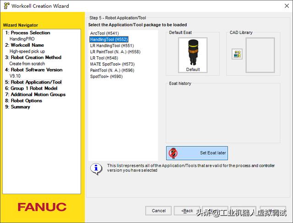The height and width of the screenshot is (223, 293).
Task: Open step 3: Robot Creation Method
Action: tap(33, 57)
